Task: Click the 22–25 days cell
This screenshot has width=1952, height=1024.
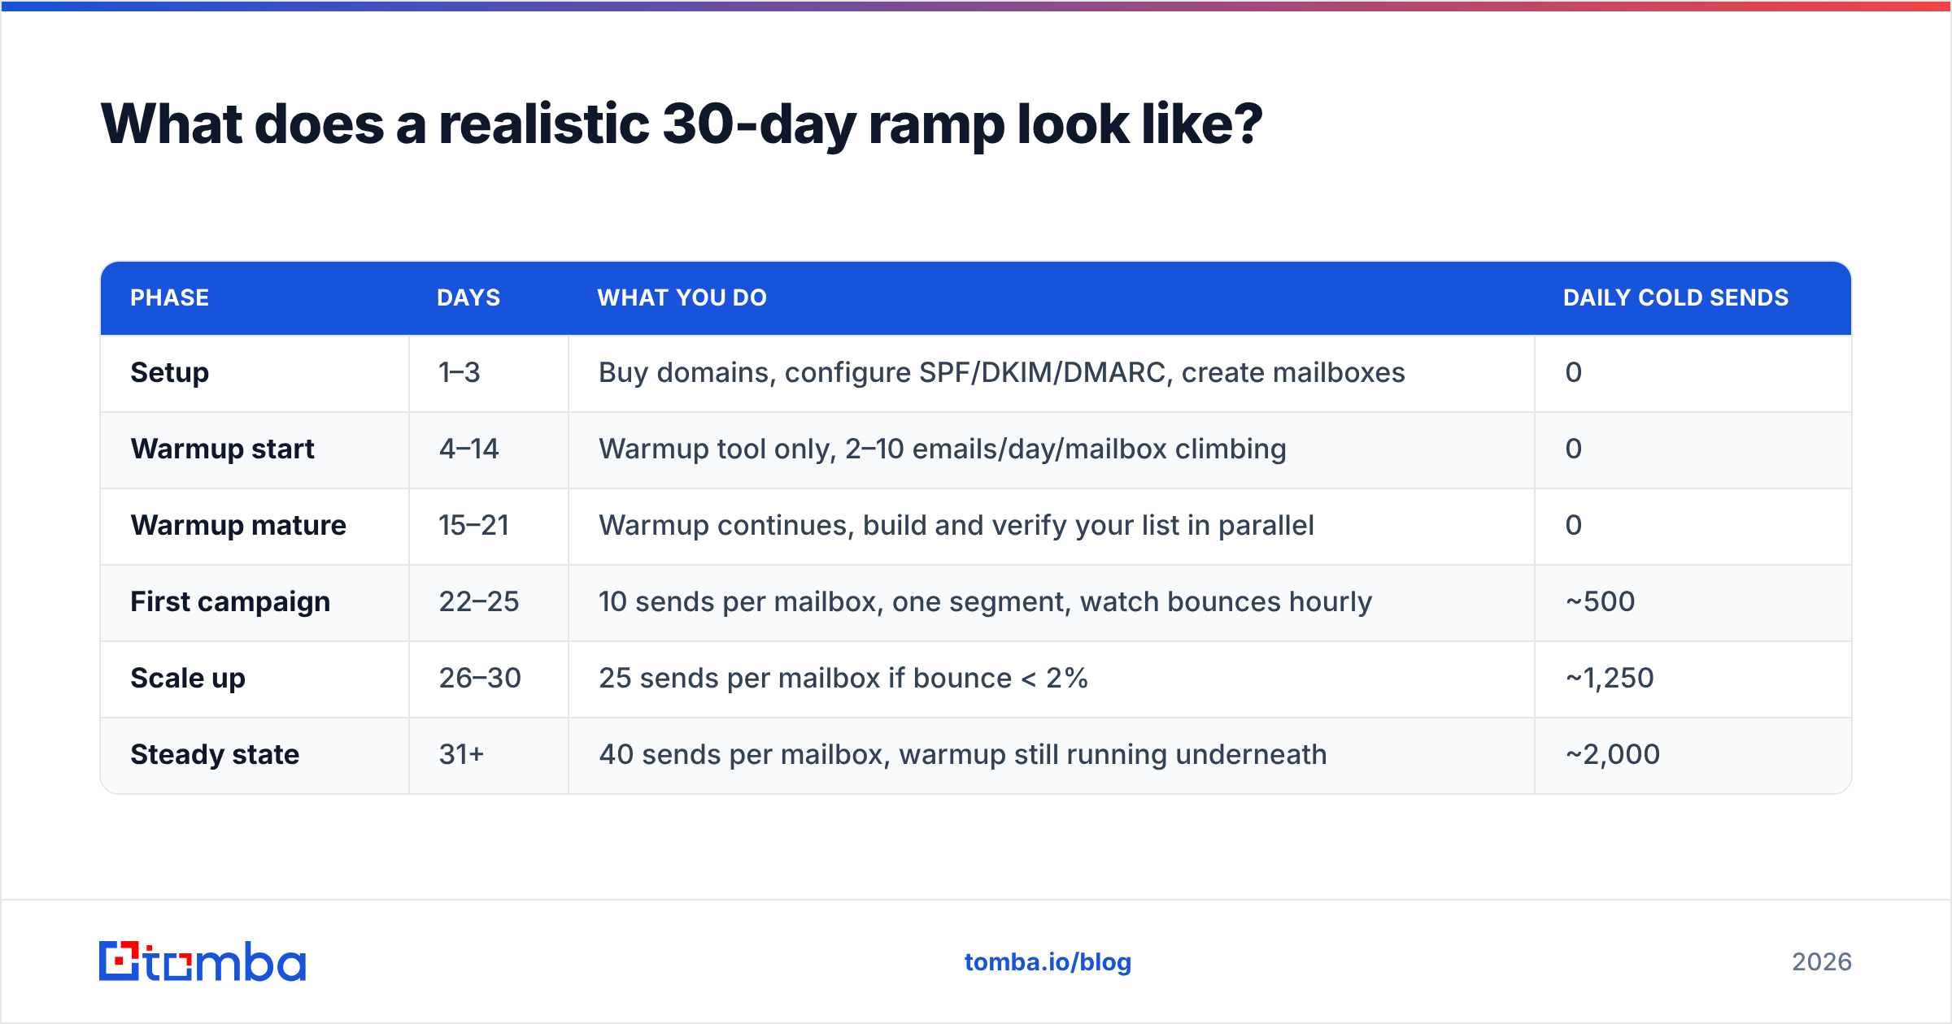Action: [489, 602]
